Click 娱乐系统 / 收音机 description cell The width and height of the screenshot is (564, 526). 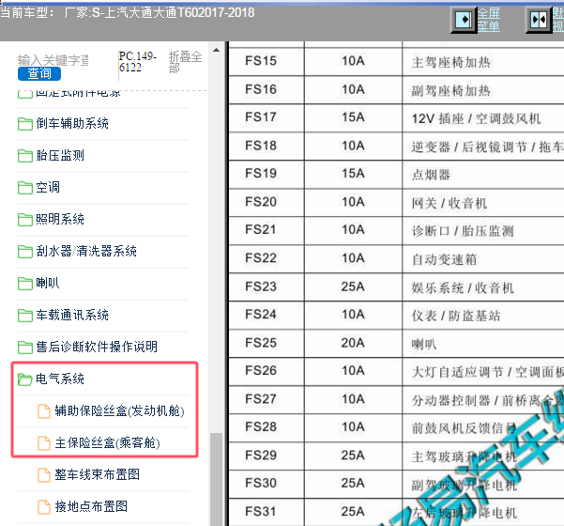coord(483,287)
